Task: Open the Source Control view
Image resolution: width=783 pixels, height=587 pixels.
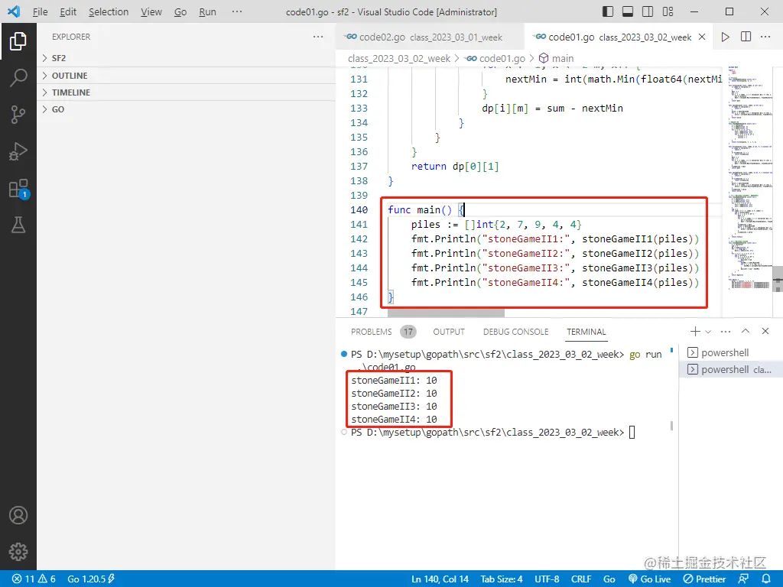Action: coord(18,115)
